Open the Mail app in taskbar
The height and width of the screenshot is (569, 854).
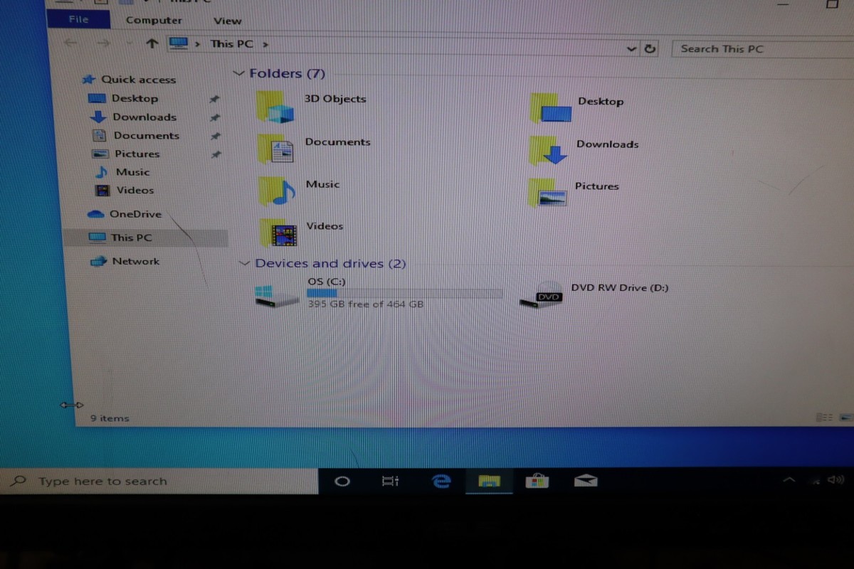coord(586,482)
